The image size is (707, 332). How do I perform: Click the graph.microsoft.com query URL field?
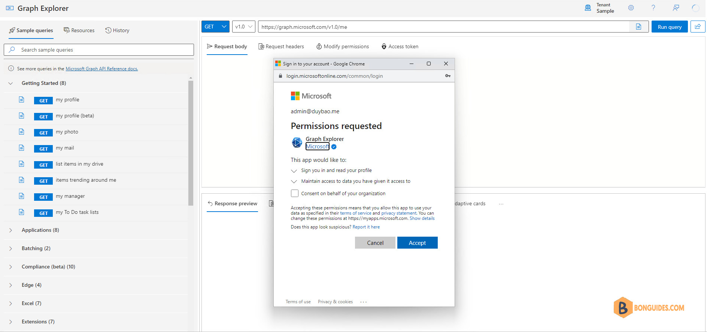pyautogui.click(x=444, y=27)
